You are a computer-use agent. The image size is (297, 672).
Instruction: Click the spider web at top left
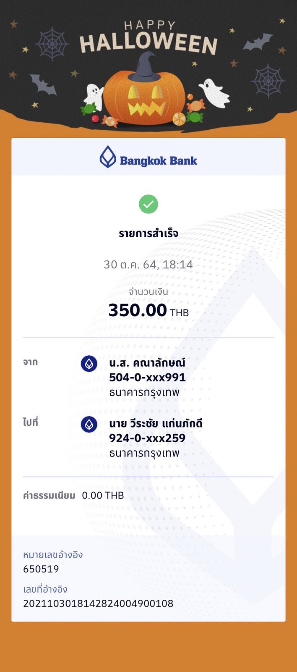click(52, 43)
